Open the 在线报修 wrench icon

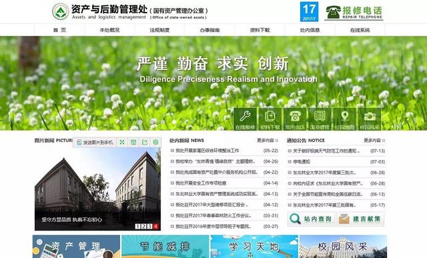pyautogui.click(x=245, y=119)
